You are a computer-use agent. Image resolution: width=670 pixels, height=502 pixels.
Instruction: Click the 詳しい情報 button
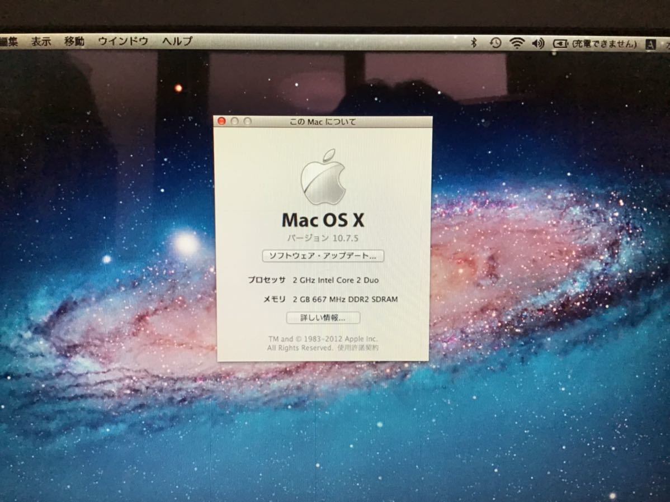click(323, 318)
